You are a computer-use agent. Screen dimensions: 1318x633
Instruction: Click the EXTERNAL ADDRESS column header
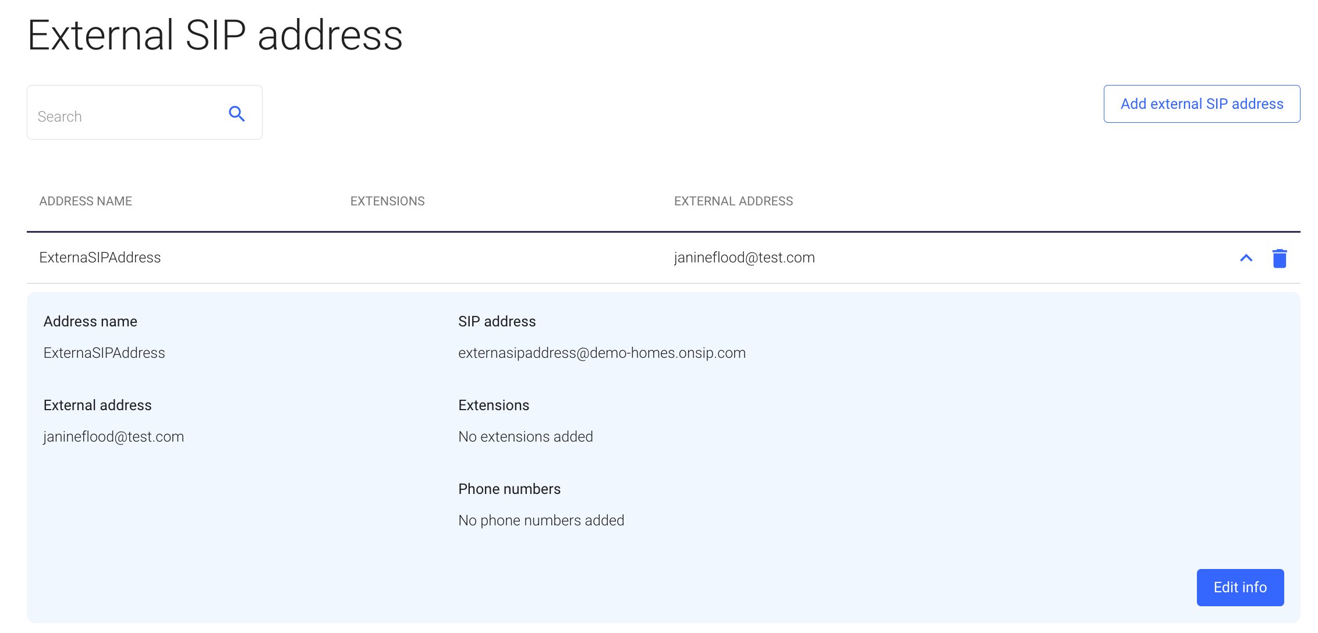pyautogui.click(x=734, y=201)
